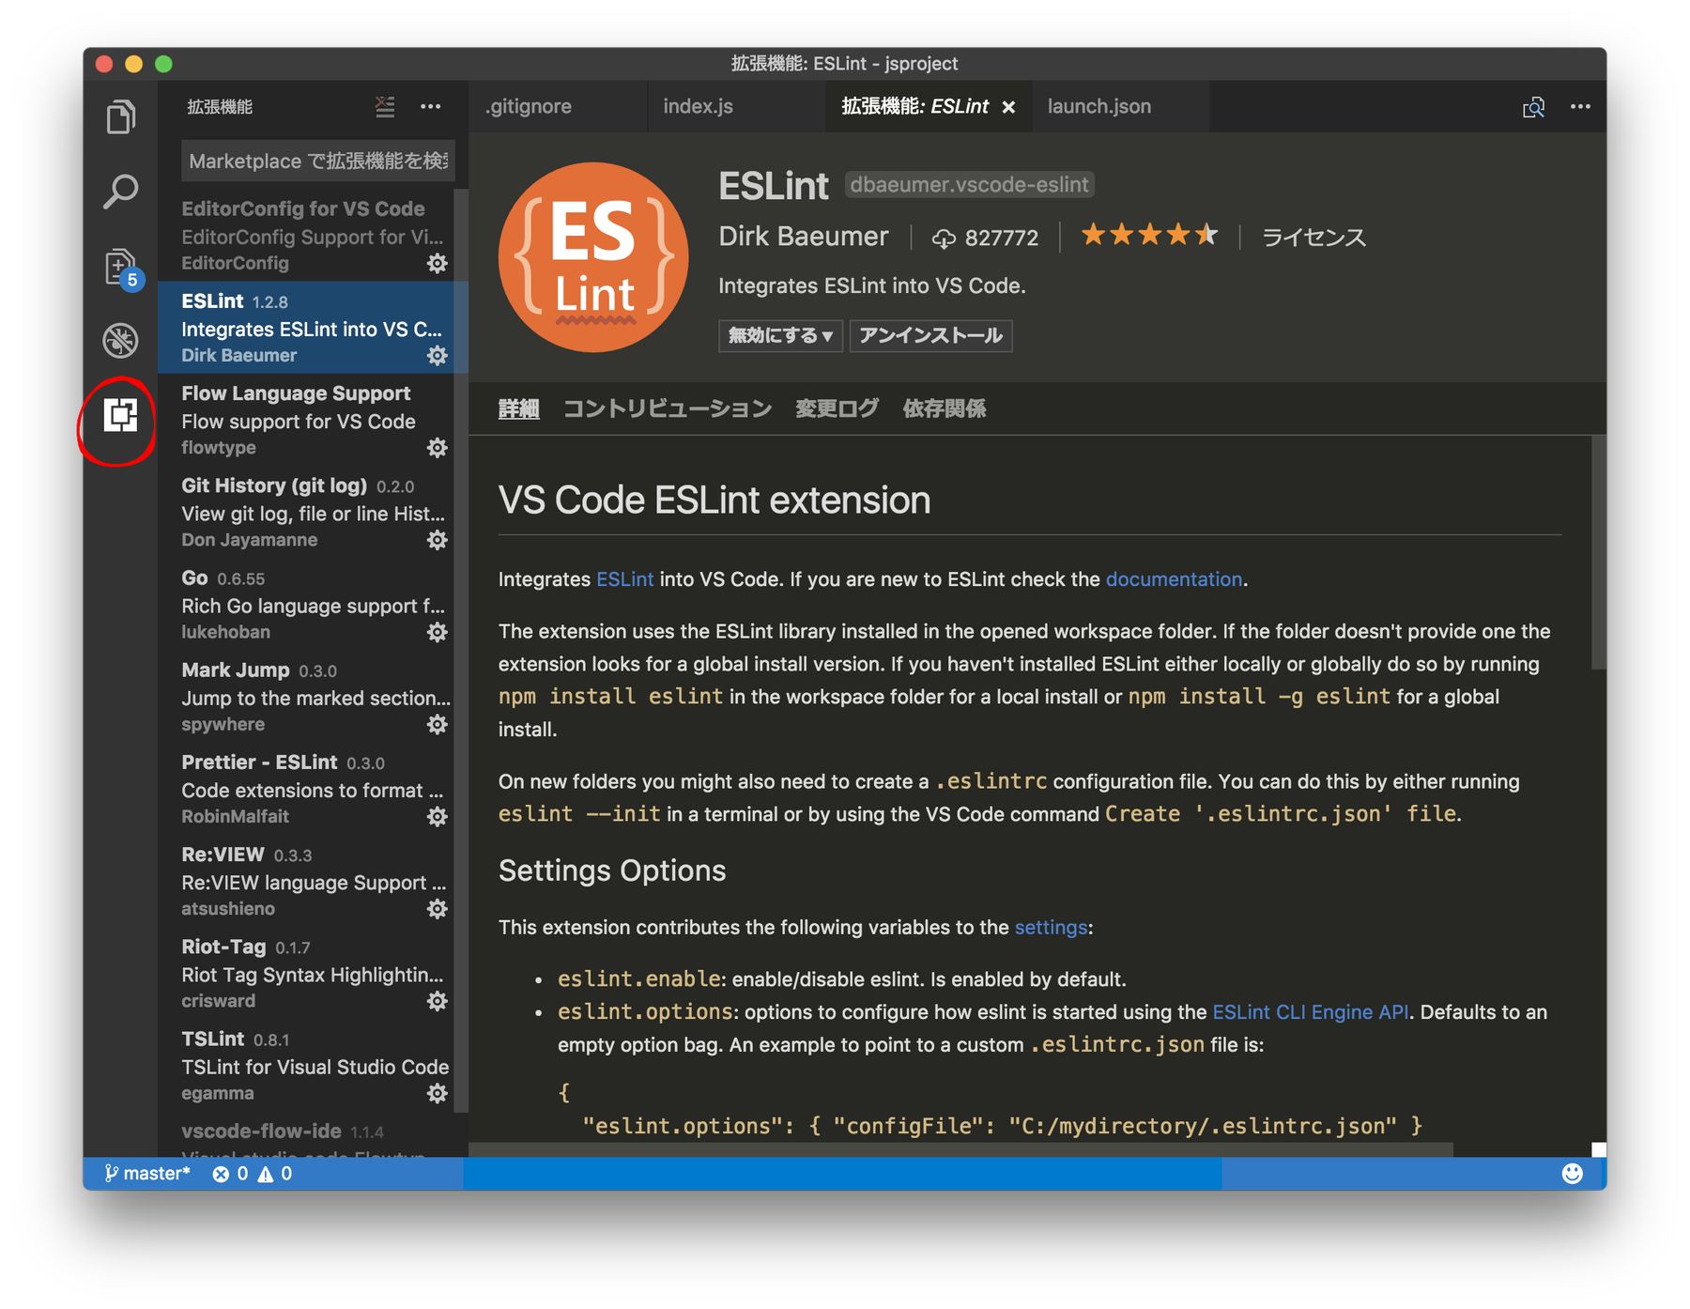Click the ライセンス link

click(1314, 238)
